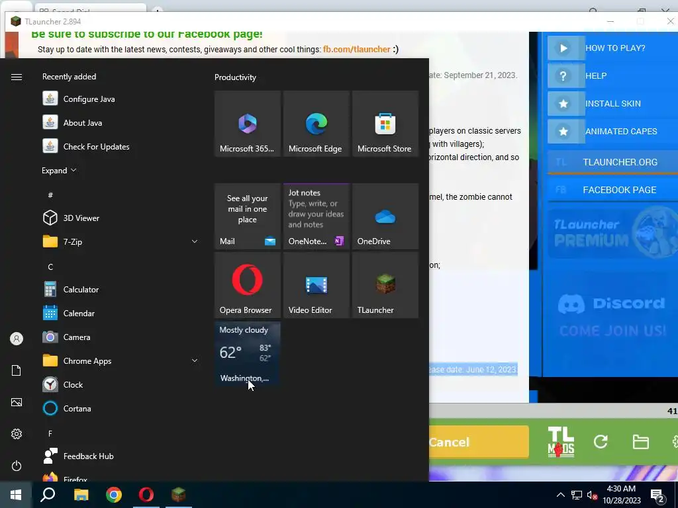Launch Microsoft Edge tile
678x508 pixels.
coord(316,124)
